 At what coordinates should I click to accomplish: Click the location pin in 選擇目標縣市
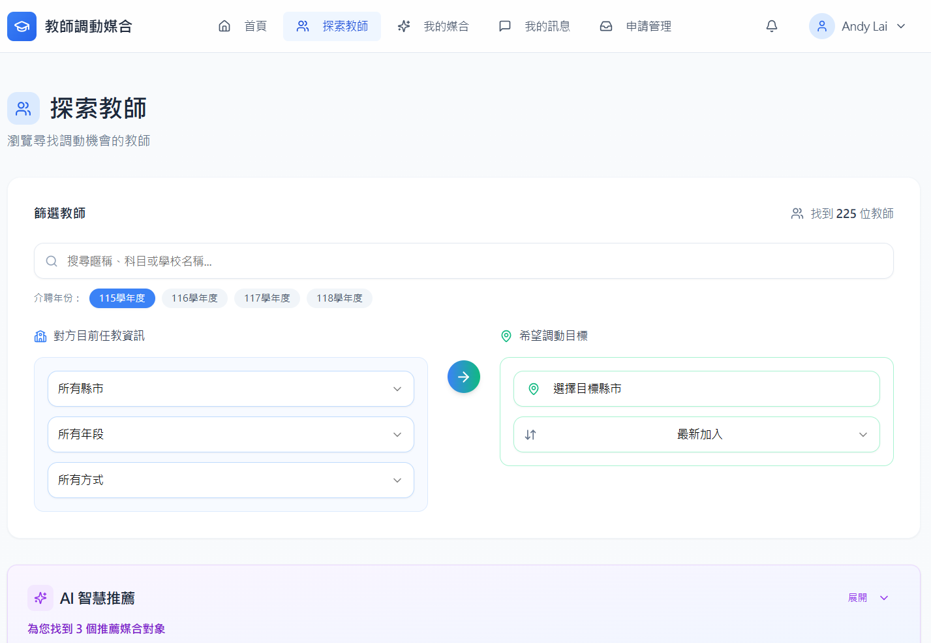pos(533,389)
